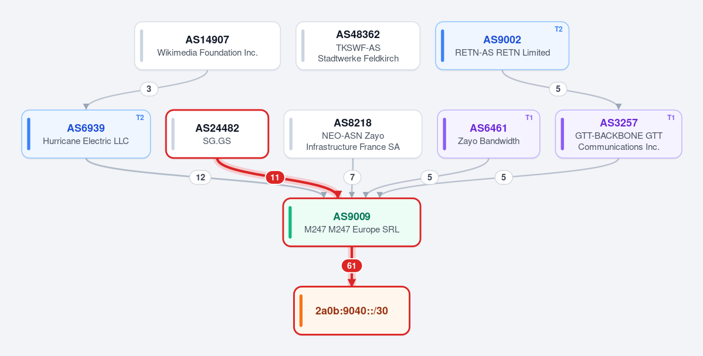
Task: Click the AS48362 TKSWF-AS node
Action: click(358, 46)
